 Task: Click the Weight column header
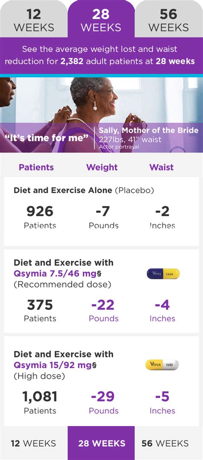tap(102, 167)
